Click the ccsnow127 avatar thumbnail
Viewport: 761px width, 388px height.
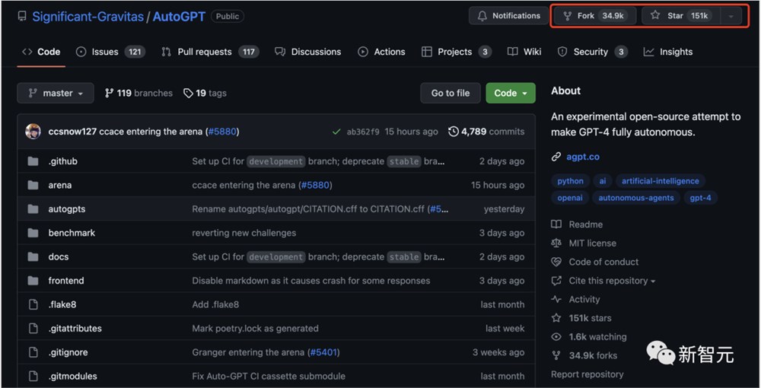pyautogui.click(x=33, y=132)
